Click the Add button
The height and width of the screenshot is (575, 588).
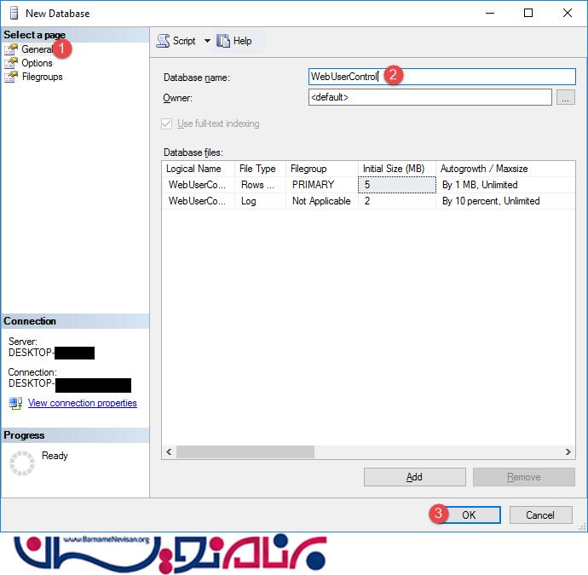[x=415, y=477]
